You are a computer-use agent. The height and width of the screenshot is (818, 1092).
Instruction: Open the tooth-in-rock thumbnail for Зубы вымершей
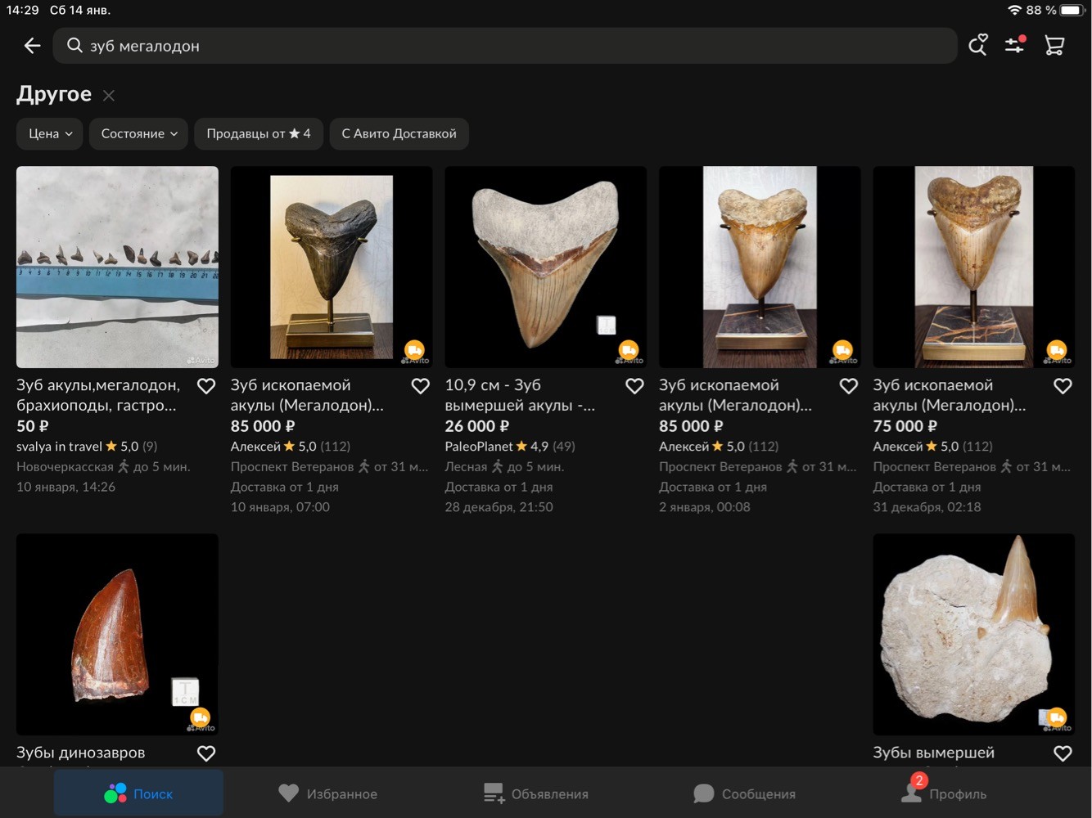tap(973, 635)
